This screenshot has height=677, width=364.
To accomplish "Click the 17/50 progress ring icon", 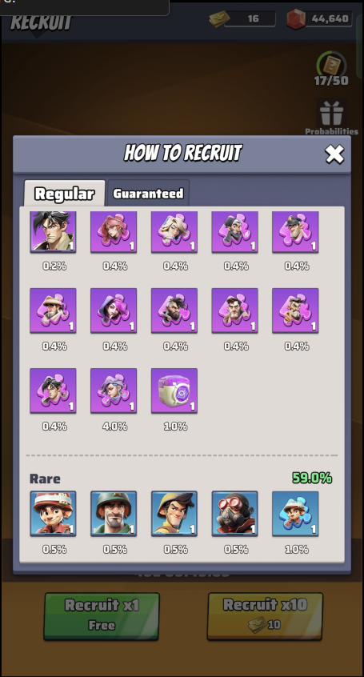I will (x=331, y=65).
